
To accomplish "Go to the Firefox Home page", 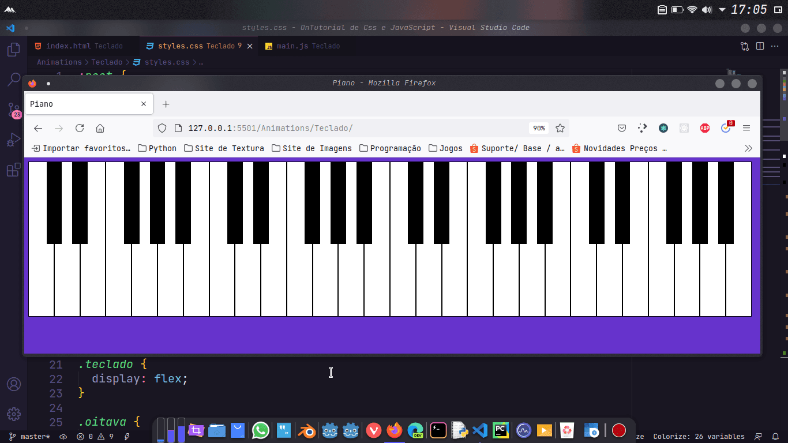I will coord(100,128).
